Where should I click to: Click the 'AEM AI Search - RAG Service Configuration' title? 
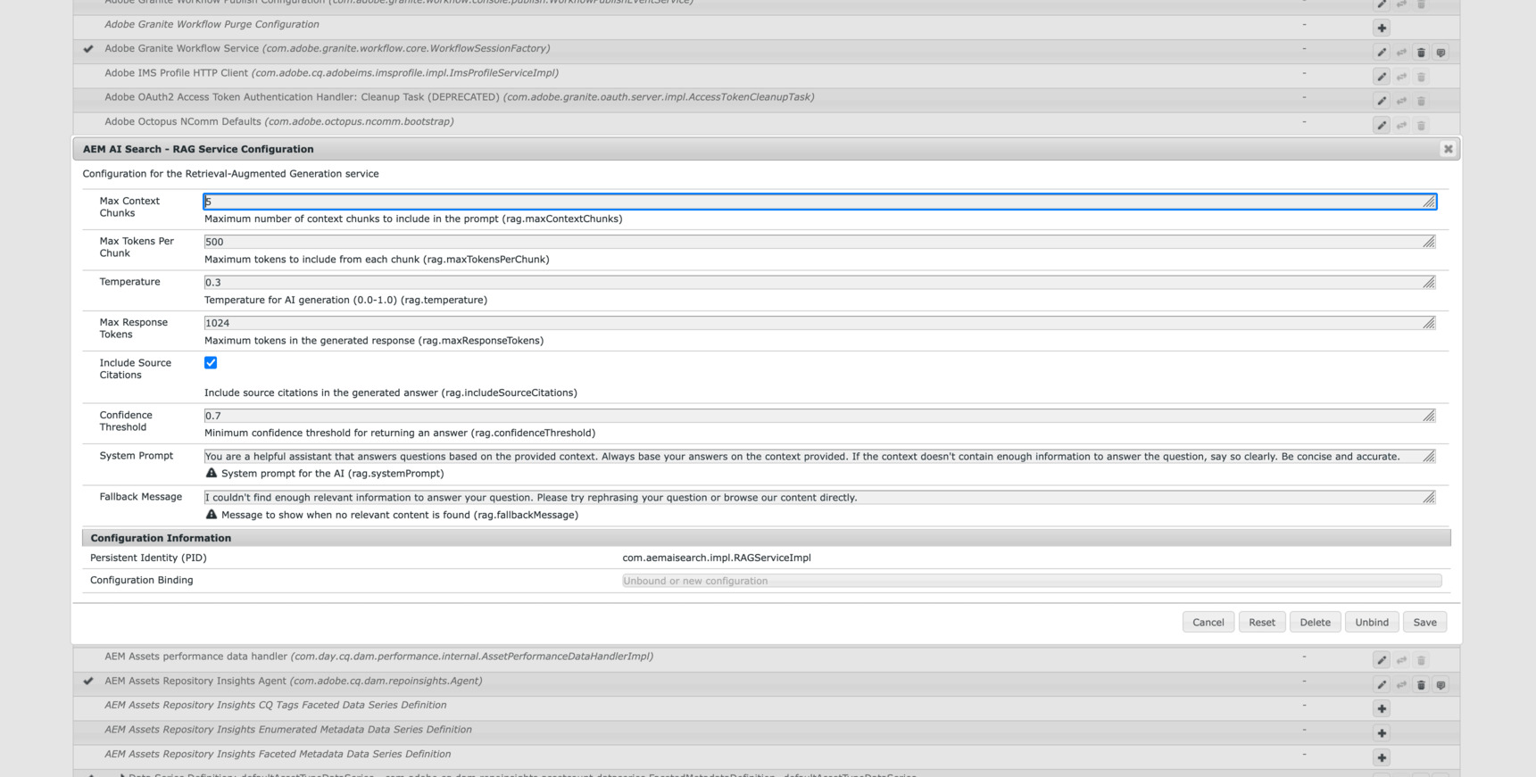point(198,149)
